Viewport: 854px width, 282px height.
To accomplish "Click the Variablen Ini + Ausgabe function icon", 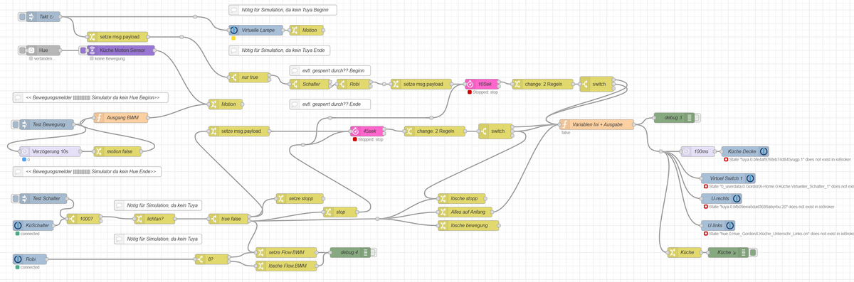I will pos(565,124).
